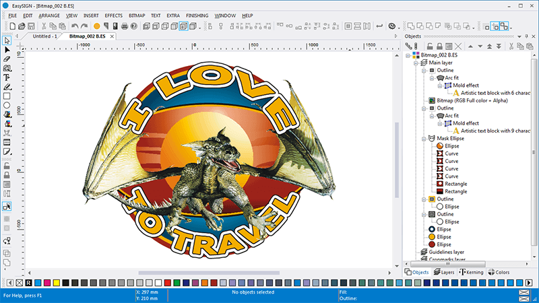Click the Print icon in the toolbar
Viewport: 539px width, 303px height.
(x=125, y=26)
